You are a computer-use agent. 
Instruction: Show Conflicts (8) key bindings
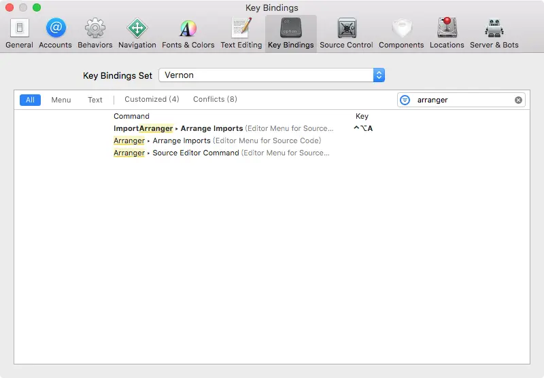(215, 99)
